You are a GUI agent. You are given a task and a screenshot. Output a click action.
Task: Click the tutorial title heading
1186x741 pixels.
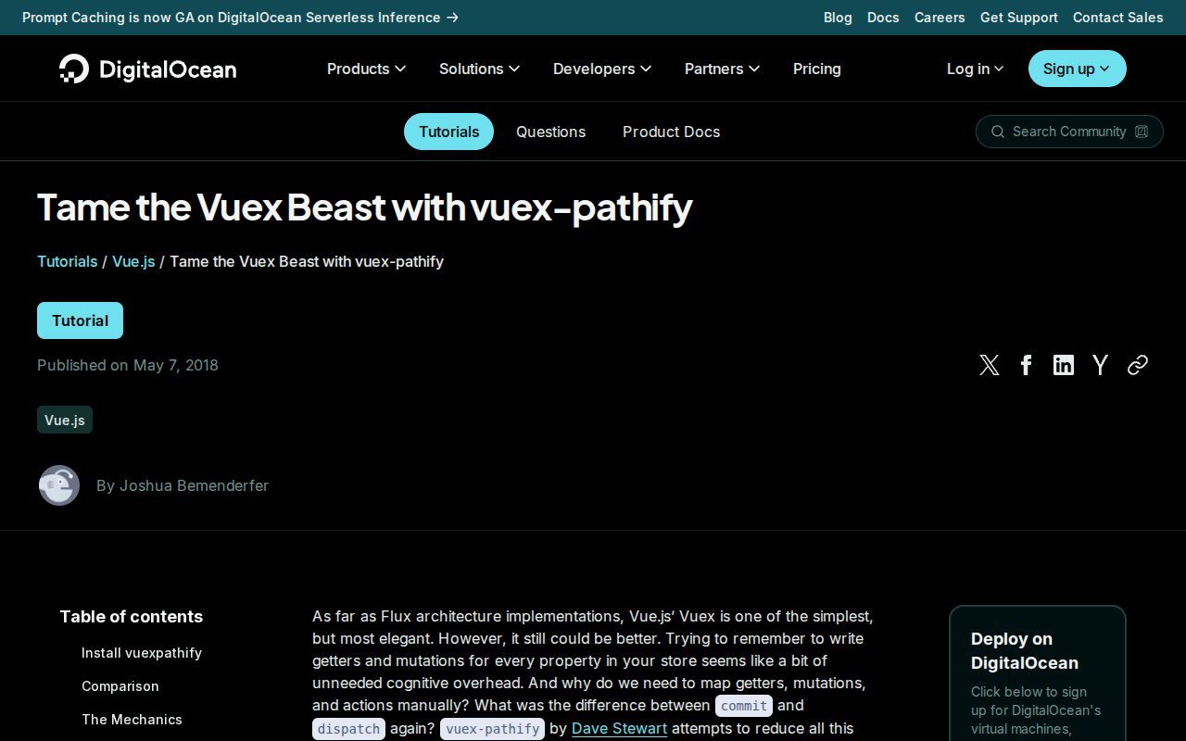pos(364,207)
